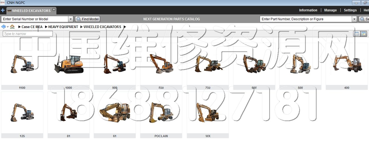Open the back-history dropdown arrow
369x161 pixels.
coord(8,27)
